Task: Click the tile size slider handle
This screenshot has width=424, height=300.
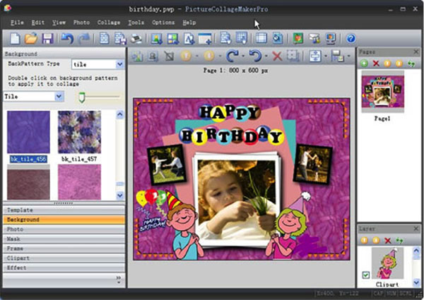Action: (x=82, y=97)
